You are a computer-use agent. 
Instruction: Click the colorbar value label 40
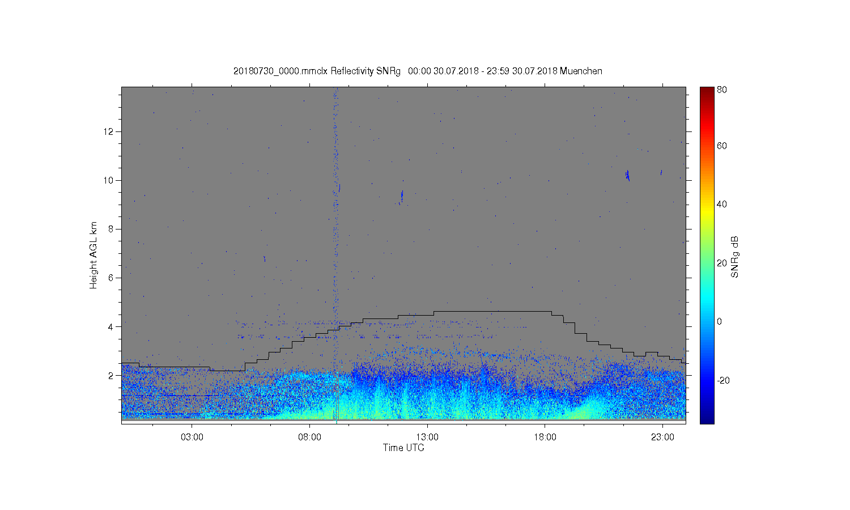(721, 205)
